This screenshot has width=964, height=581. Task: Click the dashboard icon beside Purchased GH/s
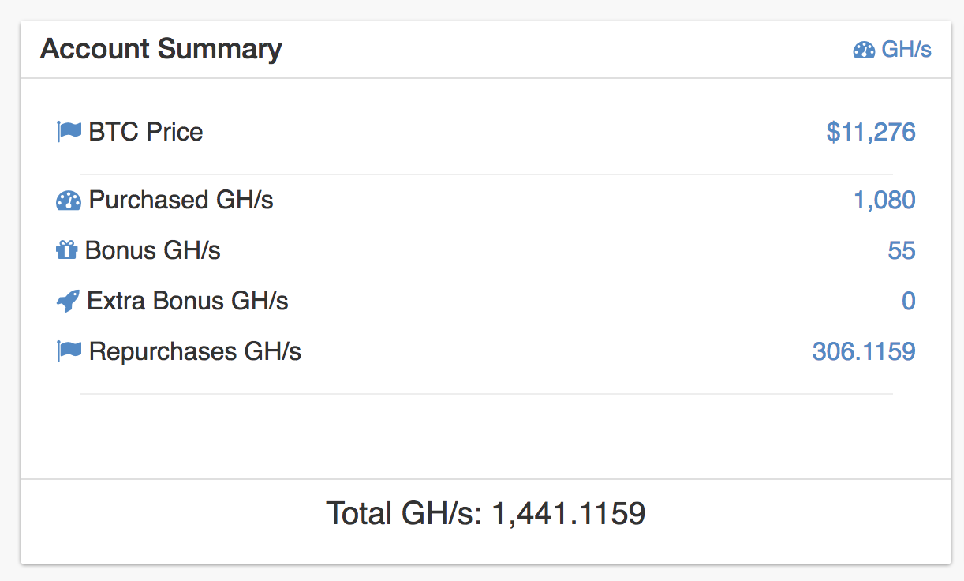pyautogui.click(x=69, y=201)
